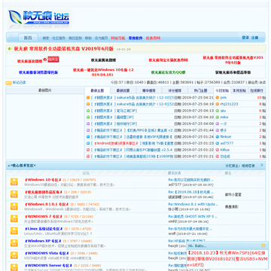Click the folder icon for Windows 10 forum
Image resolution: width=271 pixels, height=271 pixels.
click(14, 182)
